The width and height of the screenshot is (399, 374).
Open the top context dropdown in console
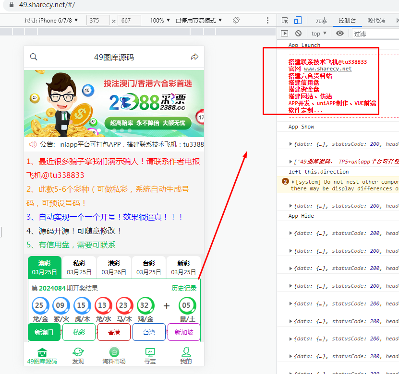(319, 33)
